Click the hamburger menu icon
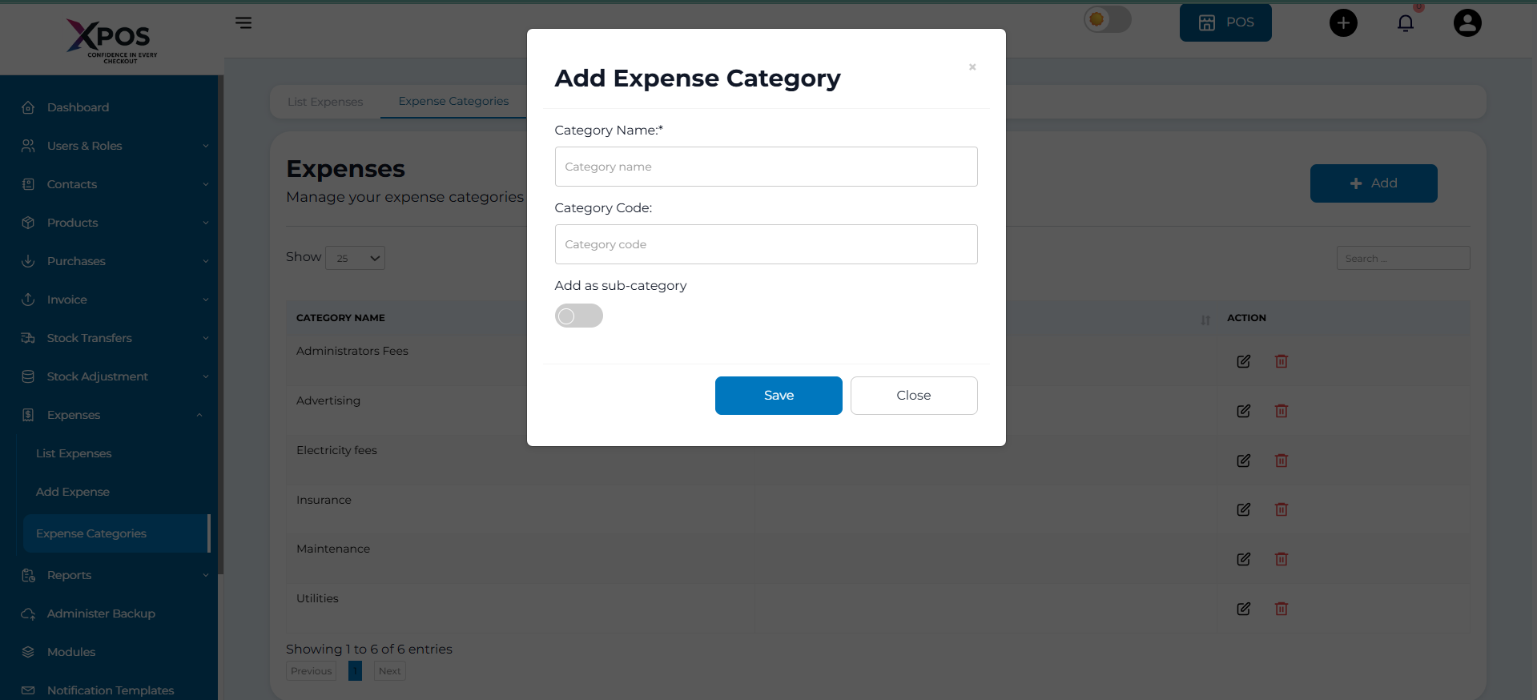The height and width of the screenshot is (700, 1537). point(243,22)
